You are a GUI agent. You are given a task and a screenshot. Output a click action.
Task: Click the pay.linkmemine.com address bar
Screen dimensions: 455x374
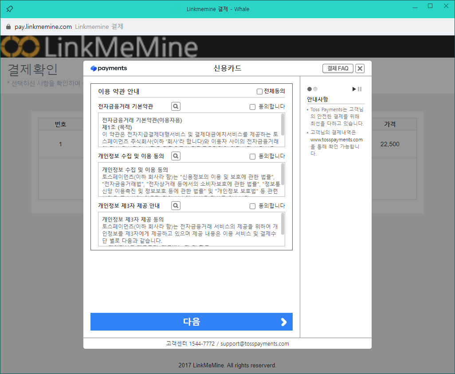[x=43, y=27]
